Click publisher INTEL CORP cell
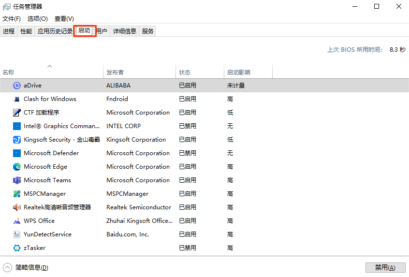 tap(124, 126)
